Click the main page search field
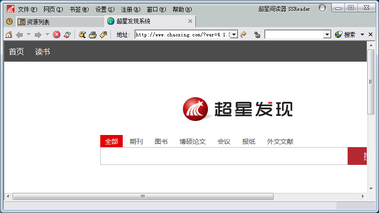Screen dimensions: 379x213 pos(224,156)
